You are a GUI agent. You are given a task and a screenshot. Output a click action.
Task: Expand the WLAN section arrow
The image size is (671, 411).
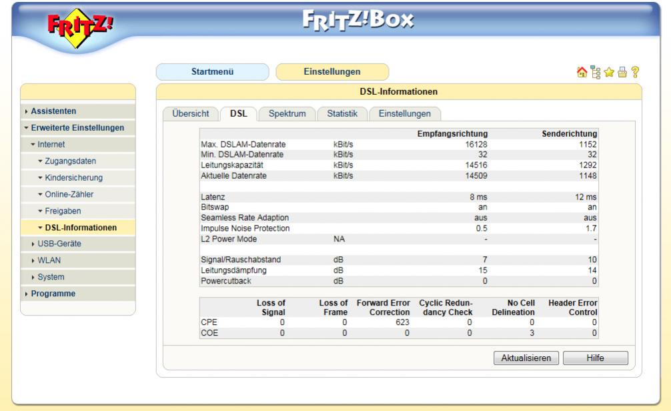tap(33, 261)
